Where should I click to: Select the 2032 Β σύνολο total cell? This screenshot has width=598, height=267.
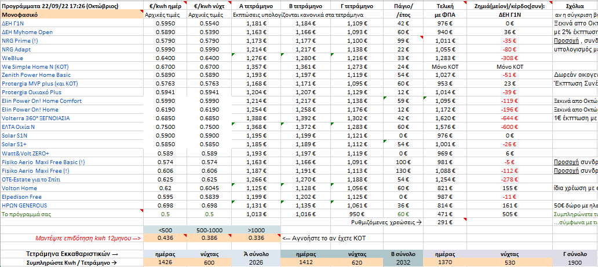pyautogui.click(x=403, y=262)
